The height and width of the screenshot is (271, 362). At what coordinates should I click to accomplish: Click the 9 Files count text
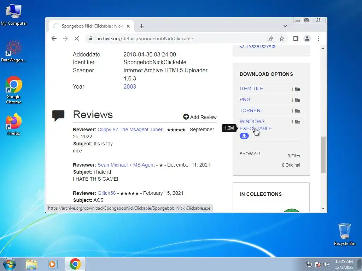click(x=294, y=156)
